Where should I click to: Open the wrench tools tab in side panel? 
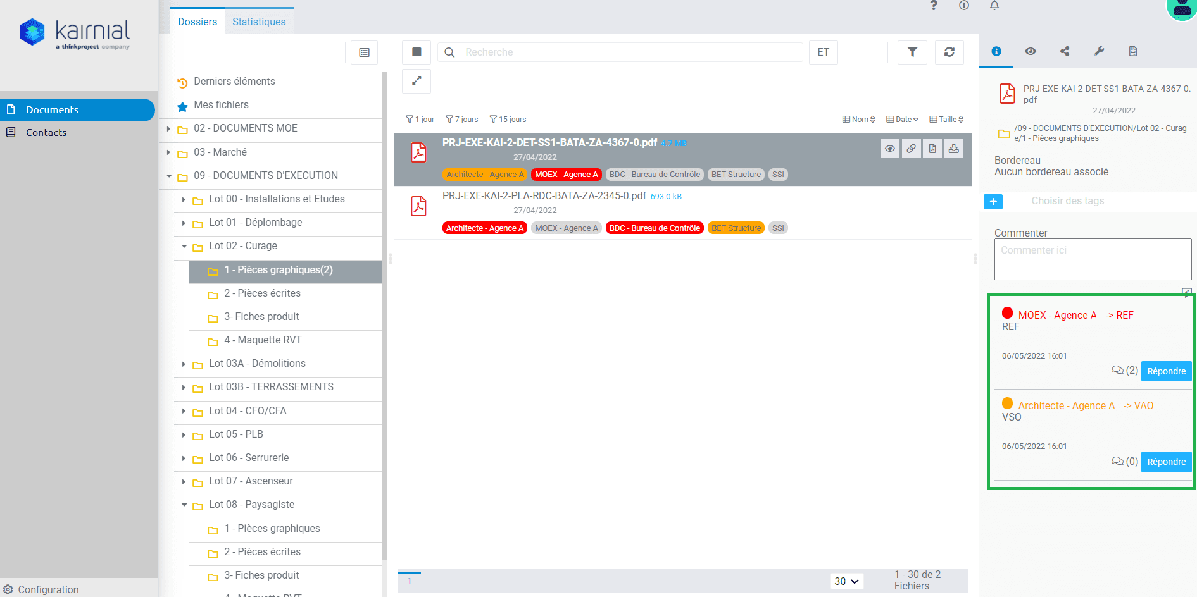pyautogui.click(x=1099, y=51)
